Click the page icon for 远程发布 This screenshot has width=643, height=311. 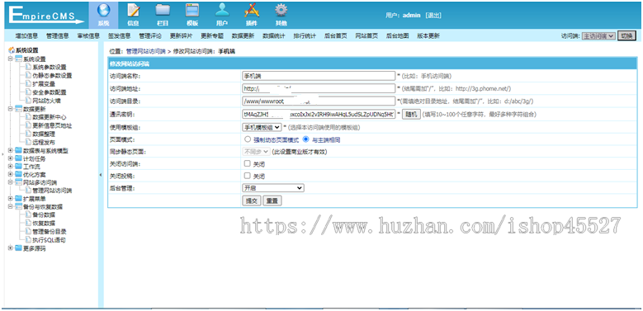(28, 142)
